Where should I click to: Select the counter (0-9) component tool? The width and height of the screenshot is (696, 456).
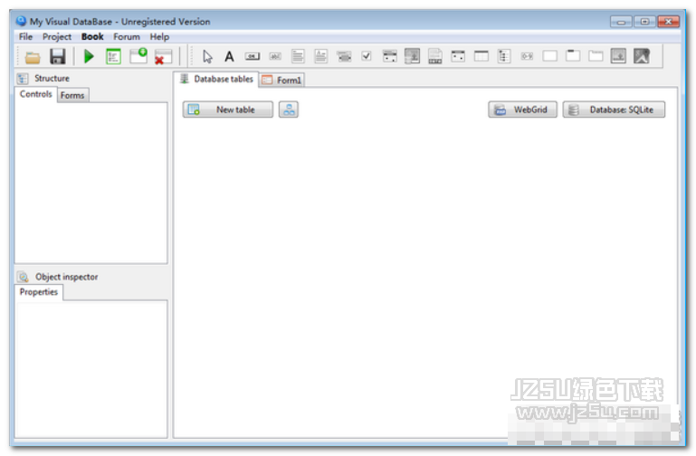[x=527, y=56]
